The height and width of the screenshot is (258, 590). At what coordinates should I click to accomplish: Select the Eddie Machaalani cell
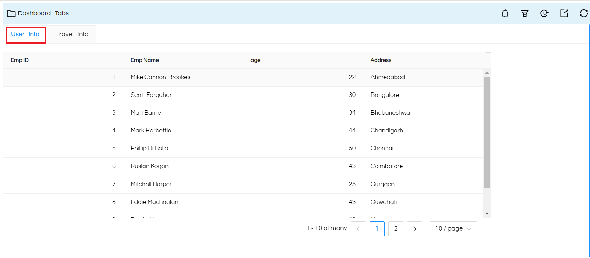click(x=183, y=202)
